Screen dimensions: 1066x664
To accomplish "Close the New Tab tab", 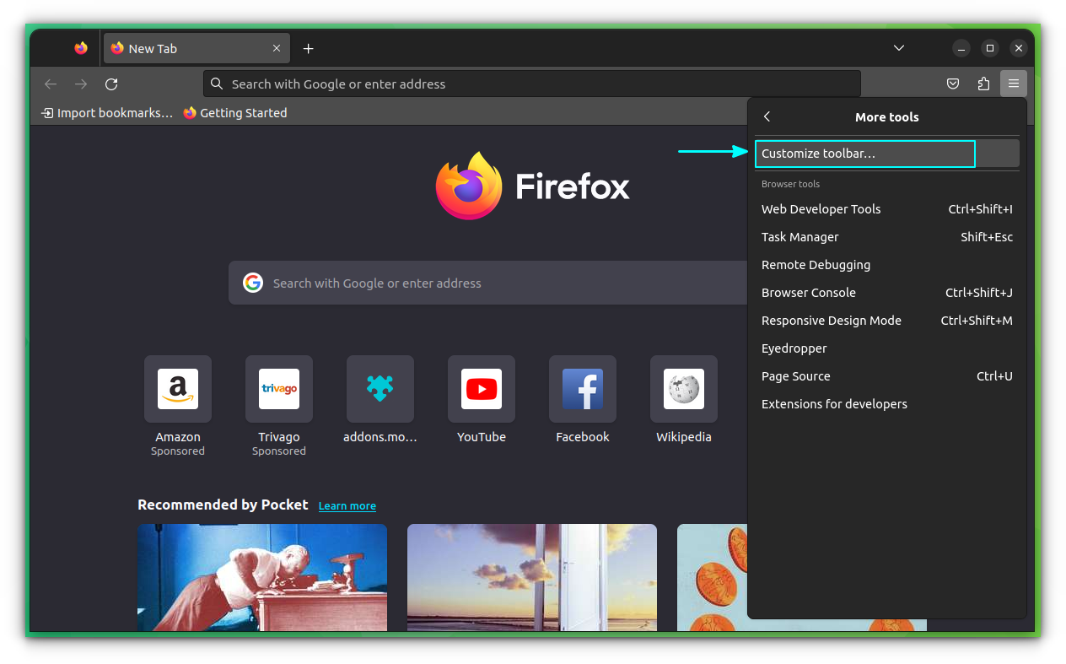I will (276, 48).
